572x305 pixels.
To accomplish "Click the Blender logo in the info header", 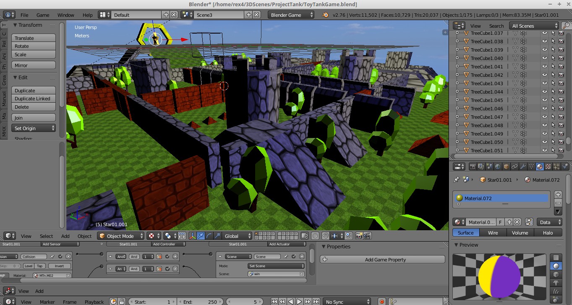I will (x=325, y=15).
